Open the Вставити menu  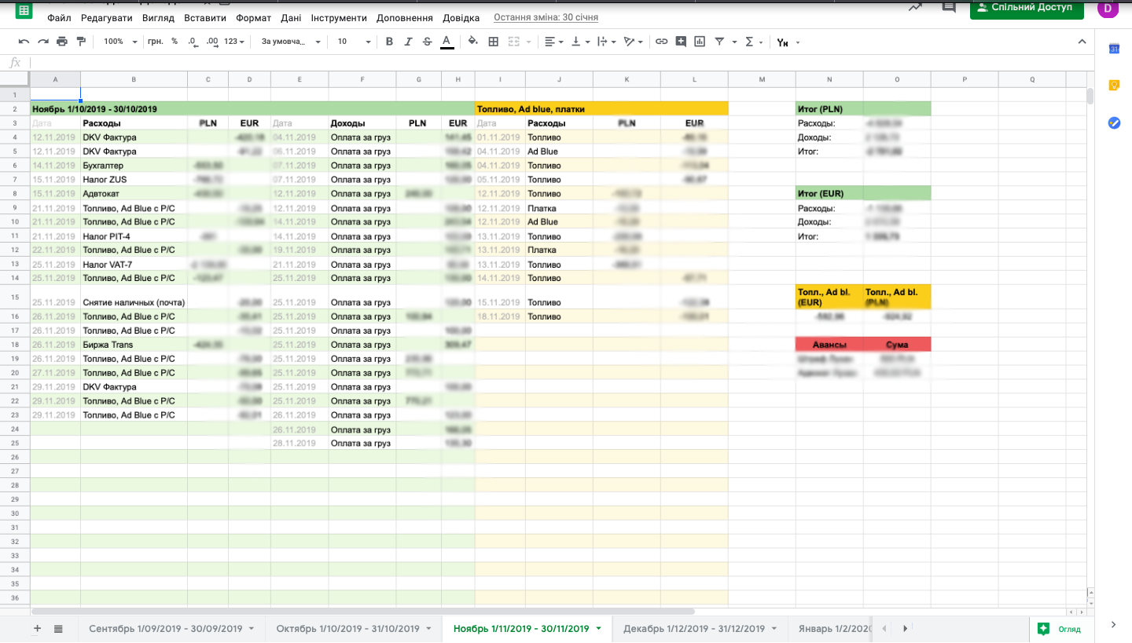205,17
